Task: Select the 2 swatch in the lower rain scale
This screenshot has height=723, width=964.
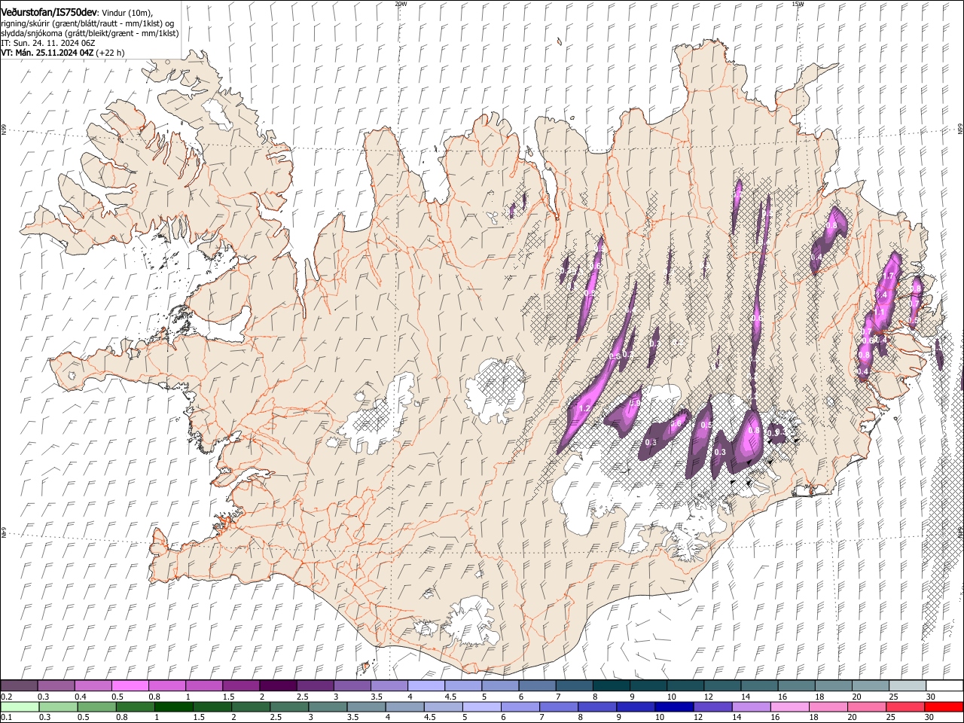Action: pos(251,706)
